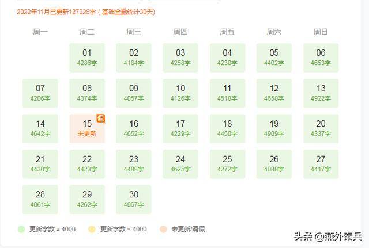Open the 04 day with 4230字

point(227,58)
